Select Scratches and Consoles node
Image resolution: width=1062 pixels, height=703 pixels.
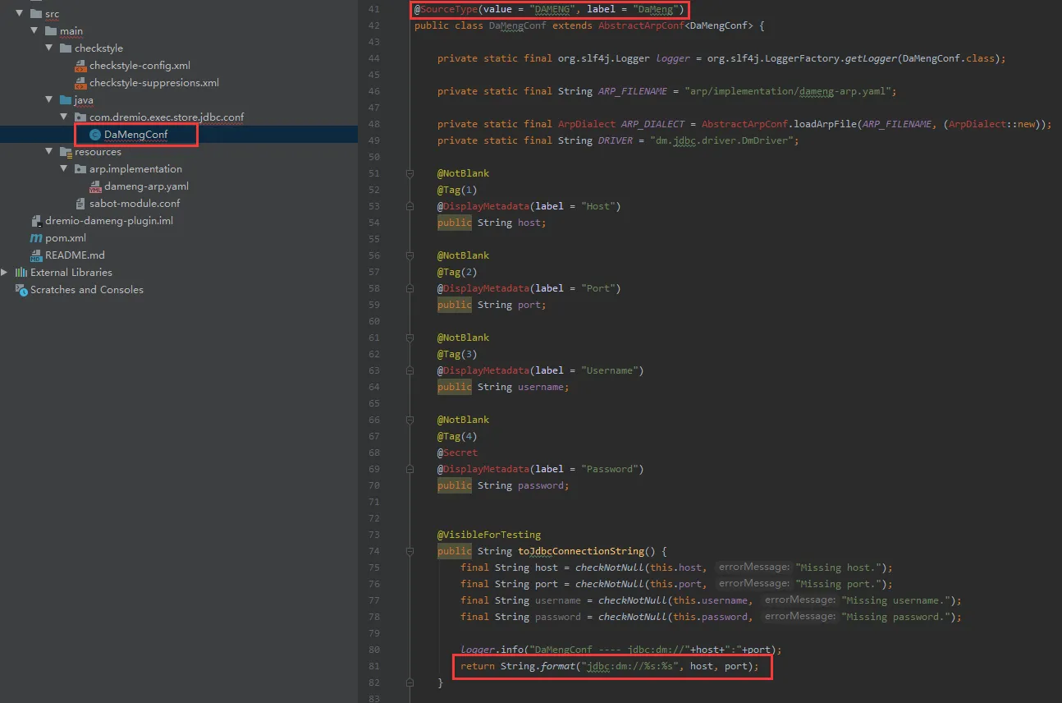87,290
